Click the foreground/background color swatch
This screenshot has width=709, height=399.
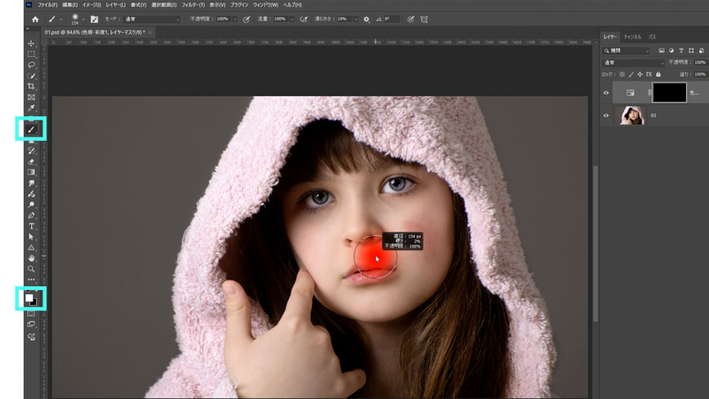(x=32, y=298)
